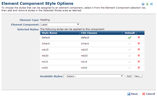The image size is (157, 98).
Task: Delete the mb30 style entry
Action: (139, 55)
